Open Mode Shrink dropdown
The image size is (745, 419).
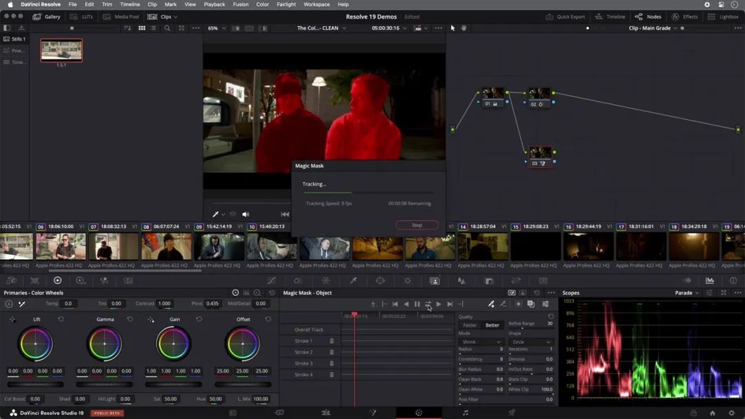click(x=480, y=342)
